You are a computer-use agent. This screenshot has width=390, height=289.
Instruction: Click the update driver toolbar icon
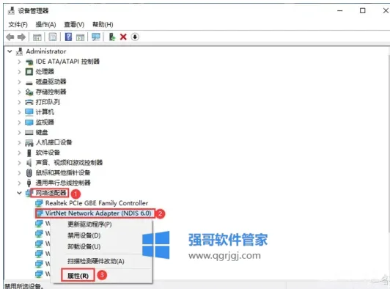111,37
